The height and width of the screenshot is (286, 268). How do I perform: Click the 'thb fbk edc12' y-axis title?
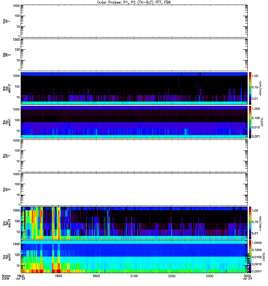[x=7, y=88]
